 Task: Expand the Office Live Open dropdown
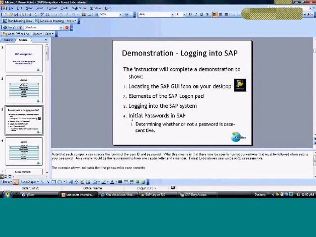click(37, 34)
